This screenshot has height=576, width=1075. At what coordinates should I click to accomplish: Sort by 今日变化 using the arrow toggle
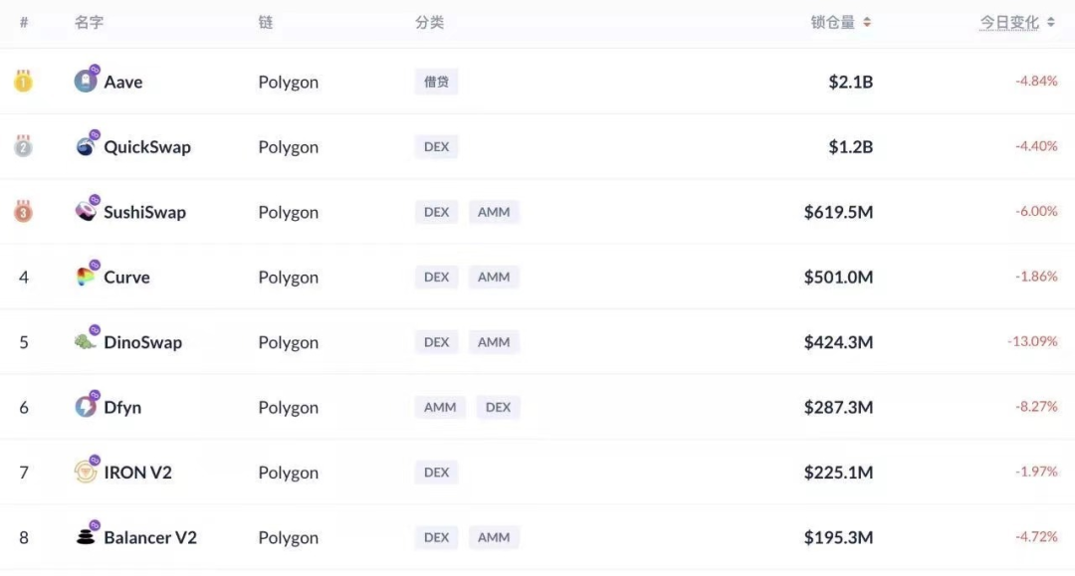(1050, 23)
